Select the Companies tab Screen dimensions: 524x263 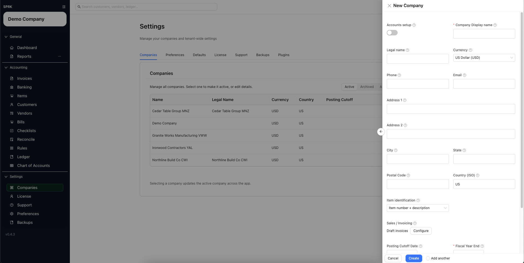pos(148,55)
